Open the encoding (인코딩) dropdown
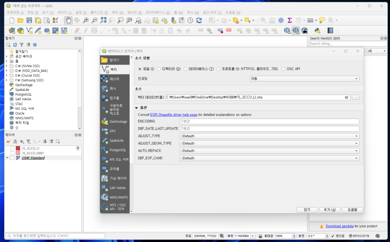Image resolution: width=390 pixels, height=242 pixels. [304, 79]
